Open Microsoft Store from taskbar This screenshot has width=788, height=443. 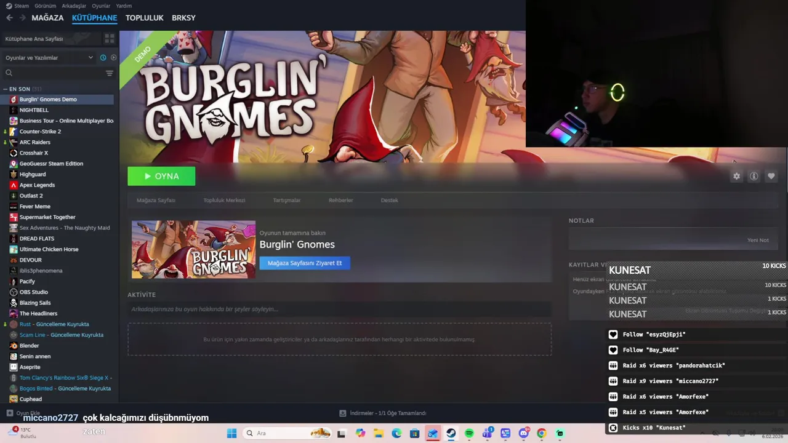coord(415,433)
